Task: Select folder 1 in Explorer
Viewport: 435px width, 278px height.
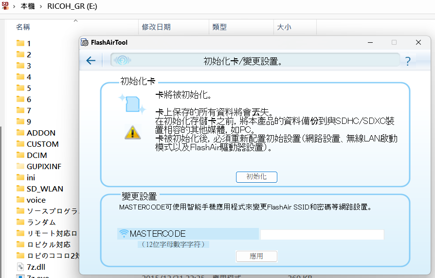Action: point(23,43)
